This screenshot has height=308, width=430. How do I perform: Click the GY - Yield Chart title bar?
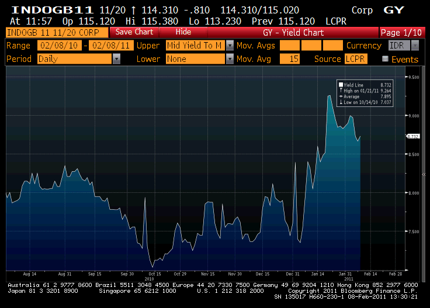coord(293,32)
